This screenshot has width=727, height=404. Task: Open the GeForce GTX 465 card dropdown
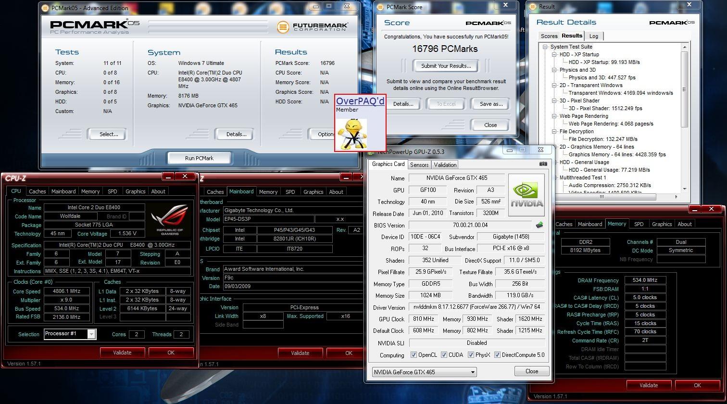473,372
